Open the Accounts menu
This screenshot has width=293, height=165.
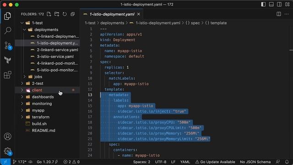(x=7, y=137)
